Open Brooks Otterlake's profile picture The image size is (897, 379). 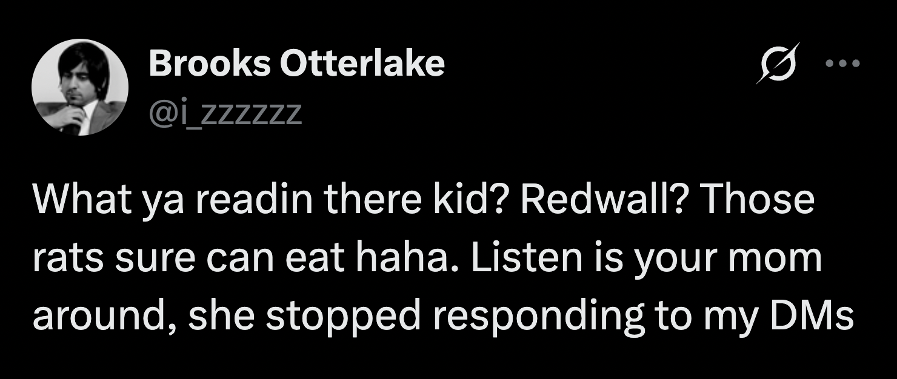(x=79, y=87)
